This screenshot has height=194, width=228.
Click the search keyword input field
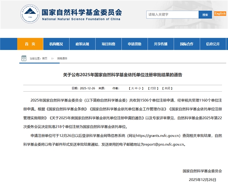172,15
